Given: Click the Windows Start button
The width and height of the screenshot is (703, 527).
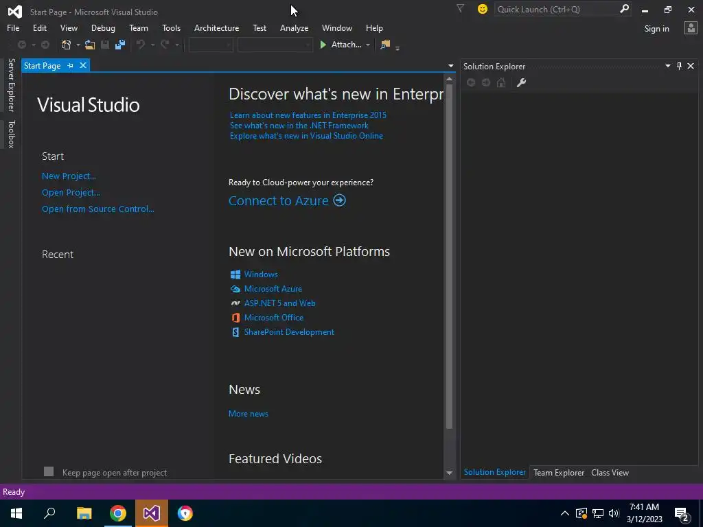Looking at the screenshot, I should click(x=16, y=513).
